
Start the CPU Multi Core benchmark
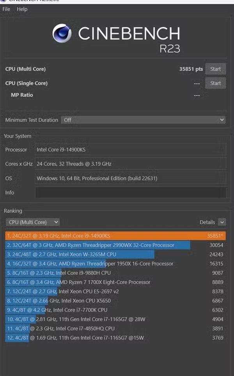click(216, 69)
